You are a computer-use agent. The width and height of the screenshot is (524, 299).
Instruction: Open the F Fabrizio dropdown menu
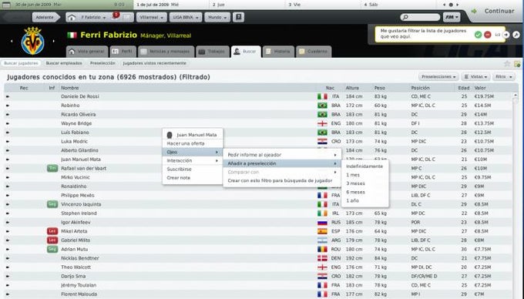93,18
